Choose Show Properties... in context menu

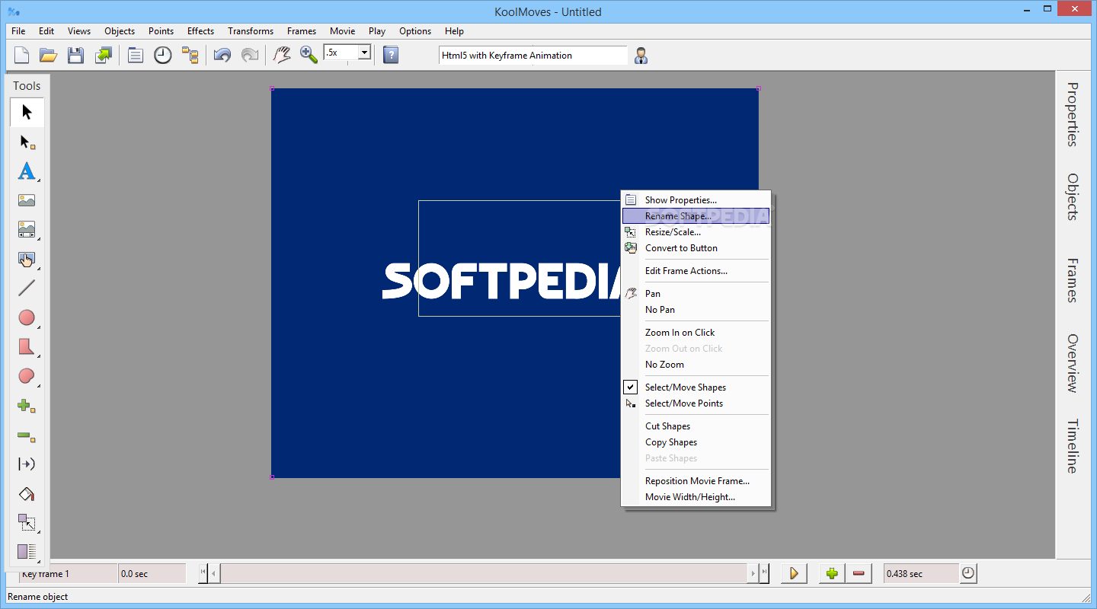tap(696, 200)
